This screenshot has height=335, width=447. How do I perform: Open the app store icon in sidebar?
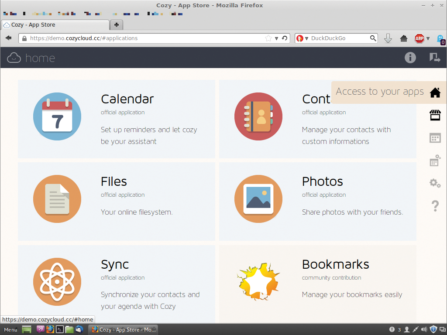pyautogui.click(x=435, y=115)
